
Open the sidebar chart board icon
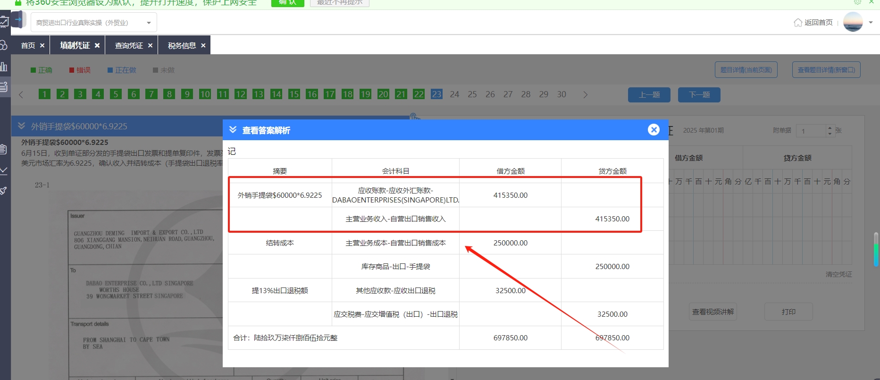pos(4,22)
